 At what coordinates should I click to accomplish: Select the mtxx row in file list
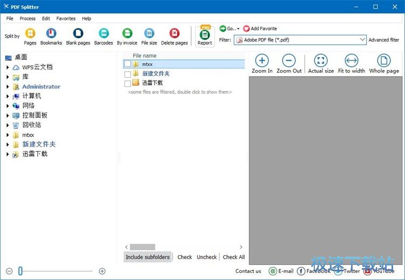184,64
